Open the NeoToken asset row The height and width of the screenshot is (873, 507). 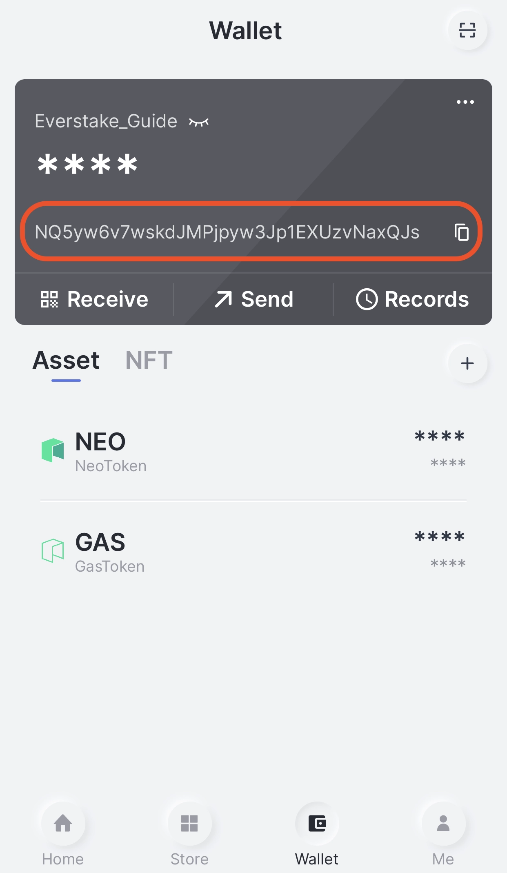(253, 450)
